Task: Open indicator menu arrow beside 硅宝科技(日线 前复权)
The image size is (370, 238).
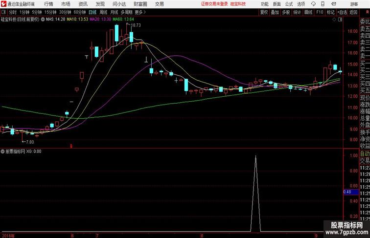Action: [43, 20]
